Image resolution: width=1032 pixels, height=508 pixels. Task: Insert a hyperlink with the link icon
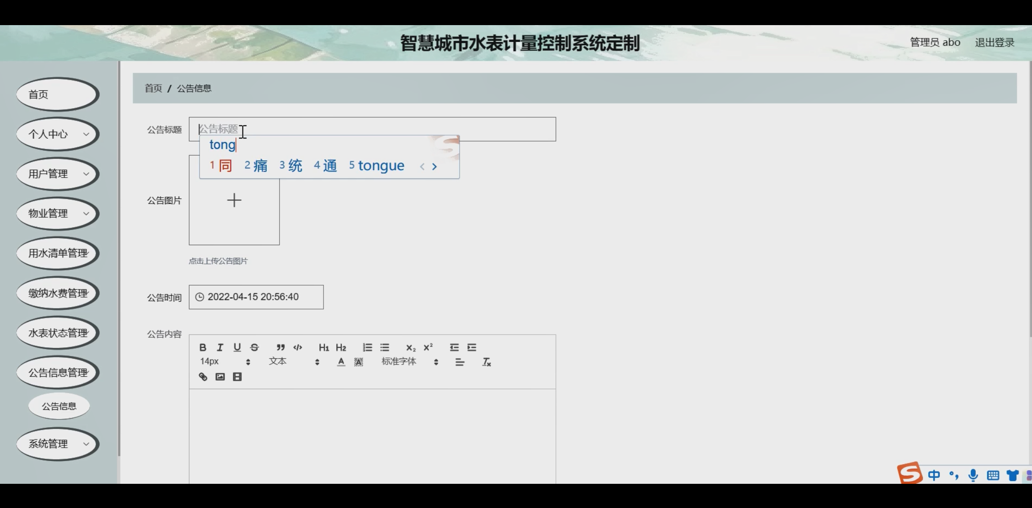coord(203,377)
